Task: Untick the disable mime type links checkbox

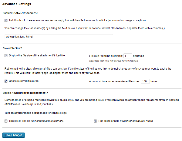Action: [6, 21]
